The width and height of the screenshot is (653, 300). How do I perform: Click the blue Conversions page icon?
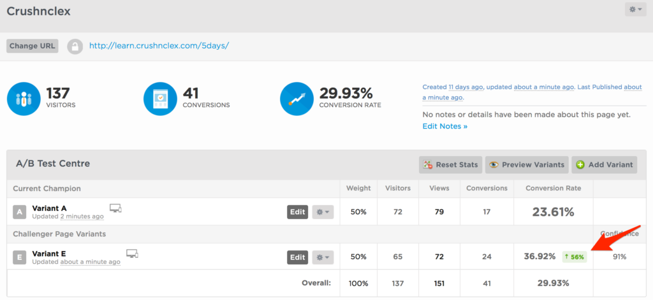click(x=160, y=99)
